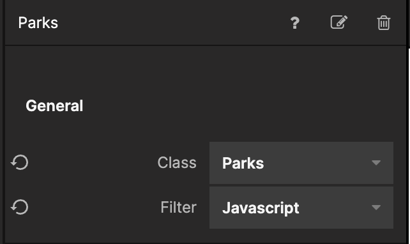Click the arrow on the Class combo box
The width and height of the screenshot is (410, 244).
coord(376,163)
